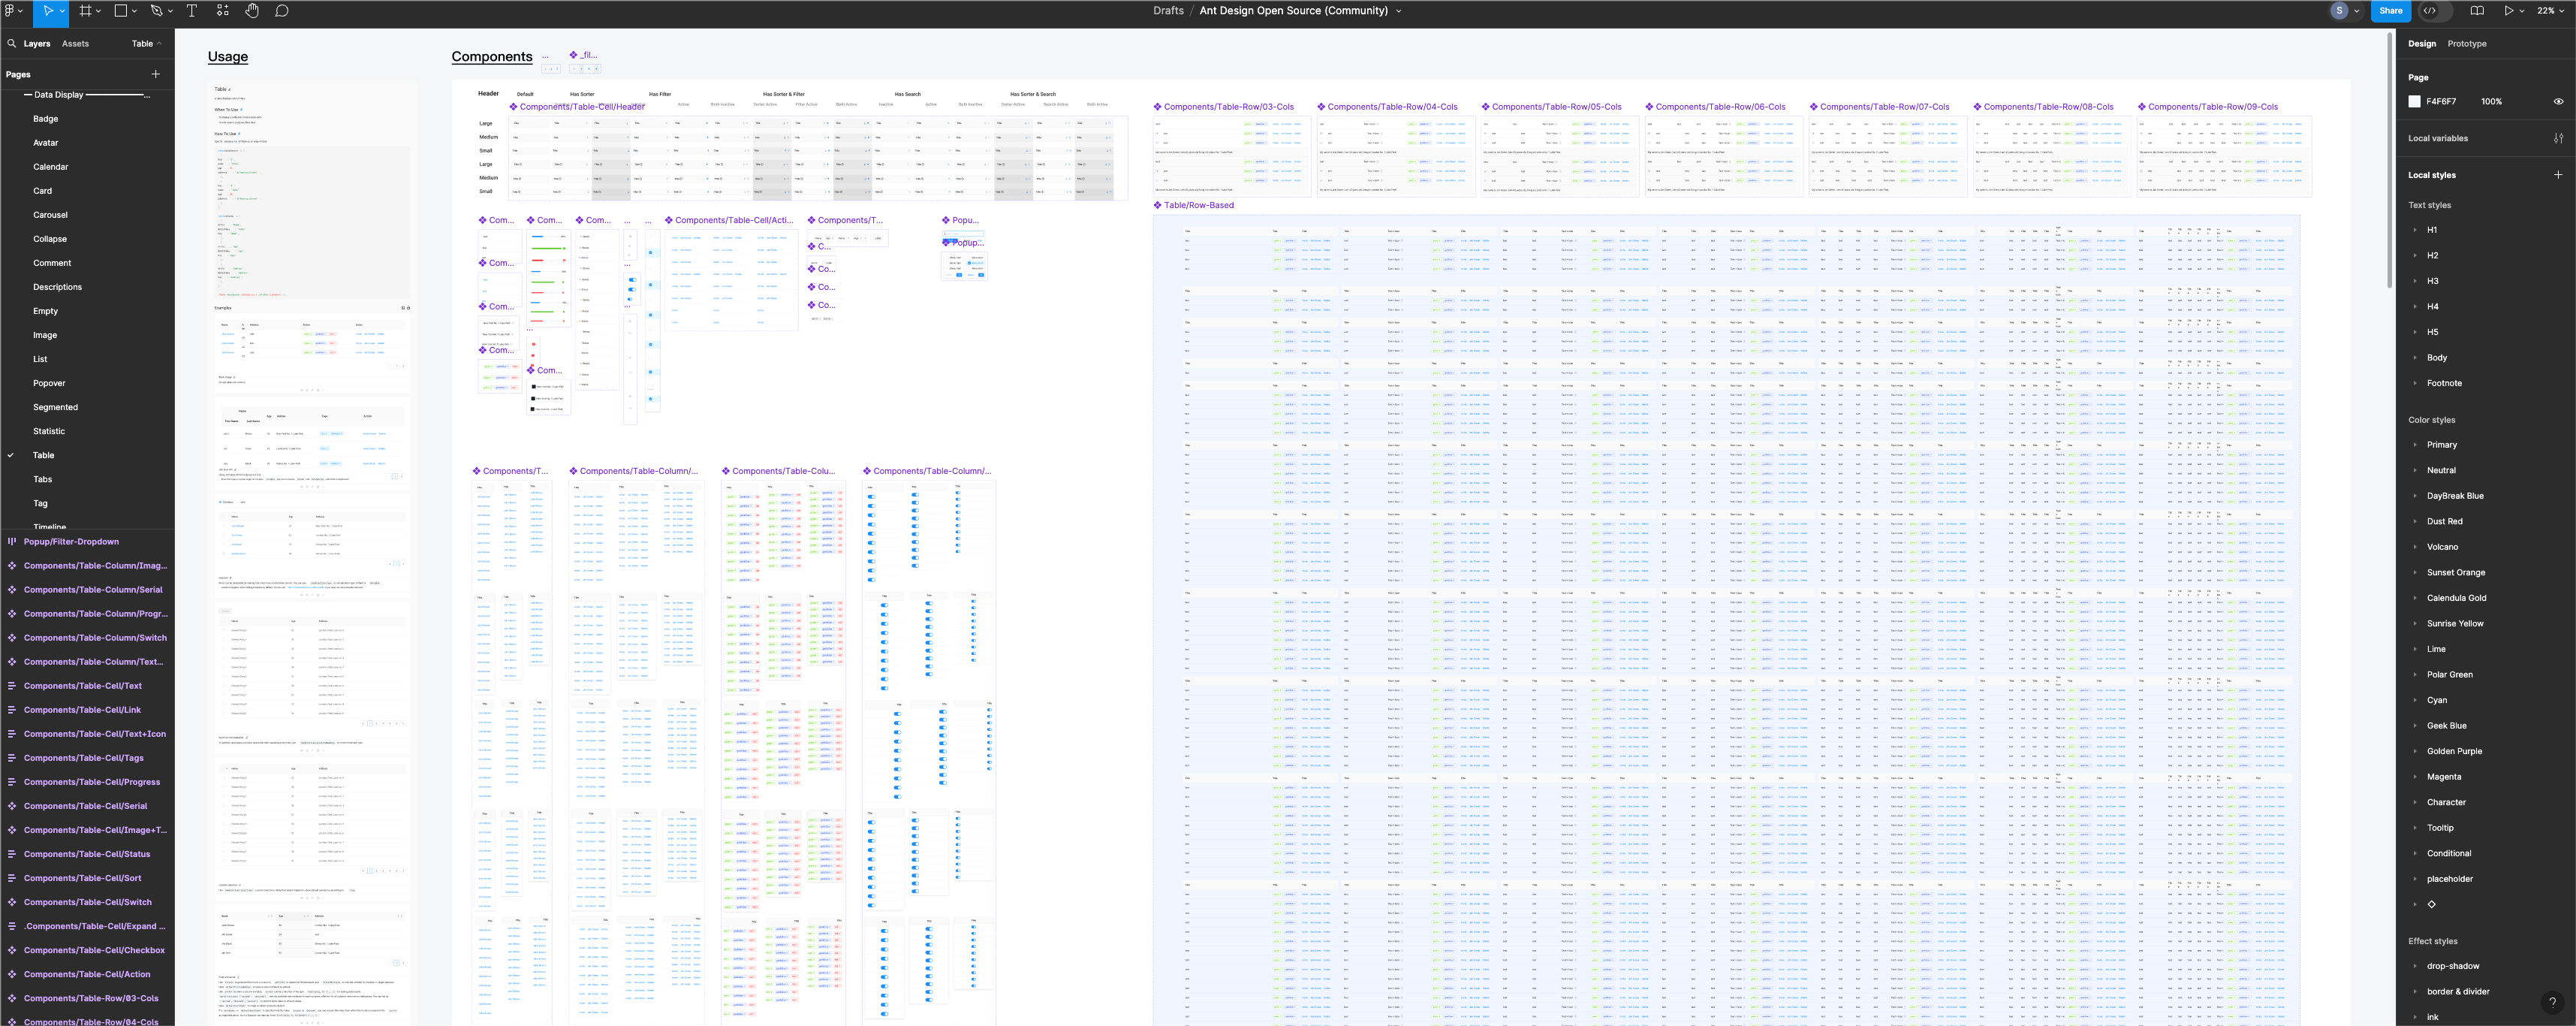Open the Figma main menu logo
This screenshot has width=2576, height=1026.
10,11
